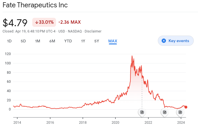Open the key event marker near 2024
Image resolution: width=198 pixels, height=126 pixels.
(x=180, y=112)
